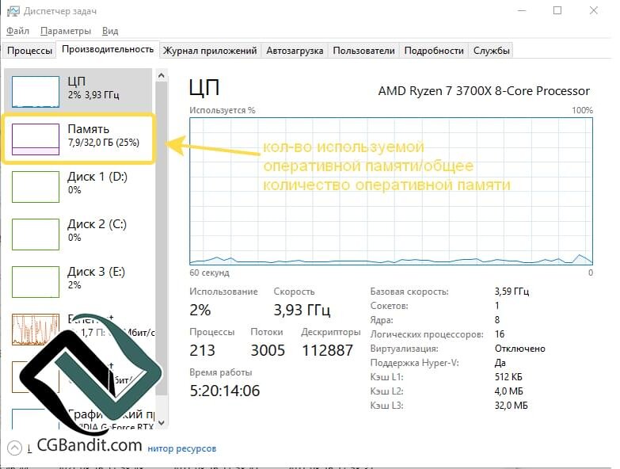Click the CPU usage graph
This screenshot has height=469, width=620.
pos(391,191)
